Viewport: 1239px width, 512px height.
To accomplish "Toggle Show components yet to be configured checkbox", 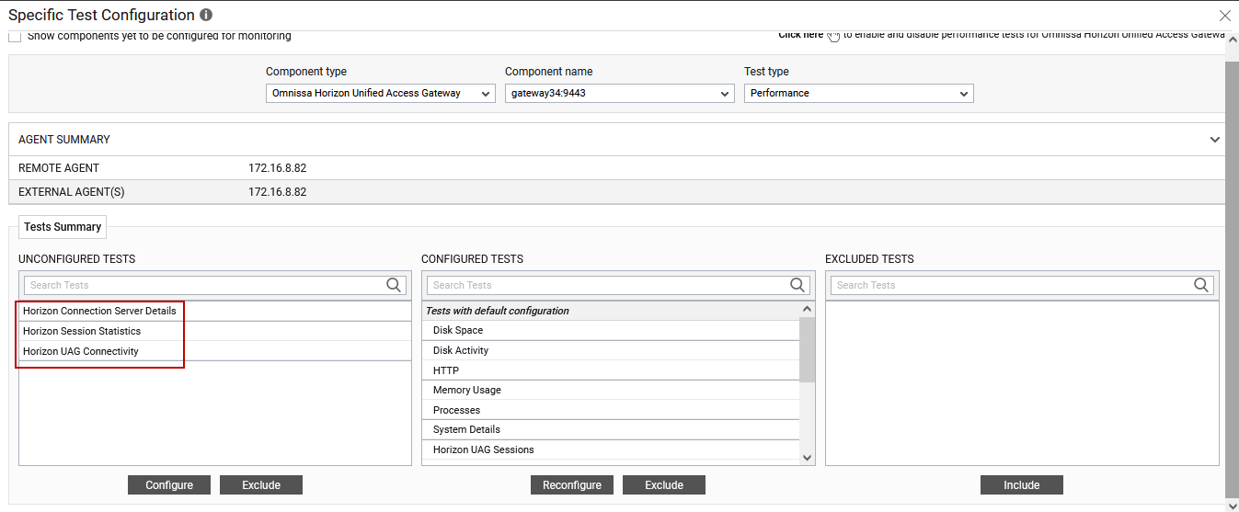I will pyautogui.click(x=15, y=37).
